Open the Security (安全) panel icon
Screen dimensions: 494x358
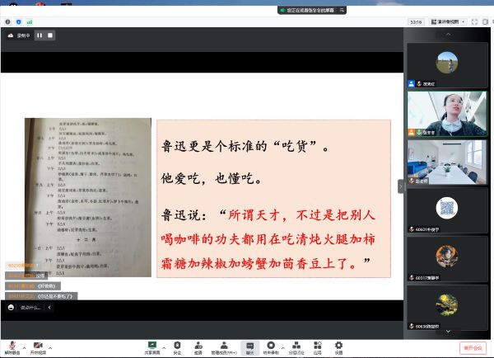[x=177, y=346]
